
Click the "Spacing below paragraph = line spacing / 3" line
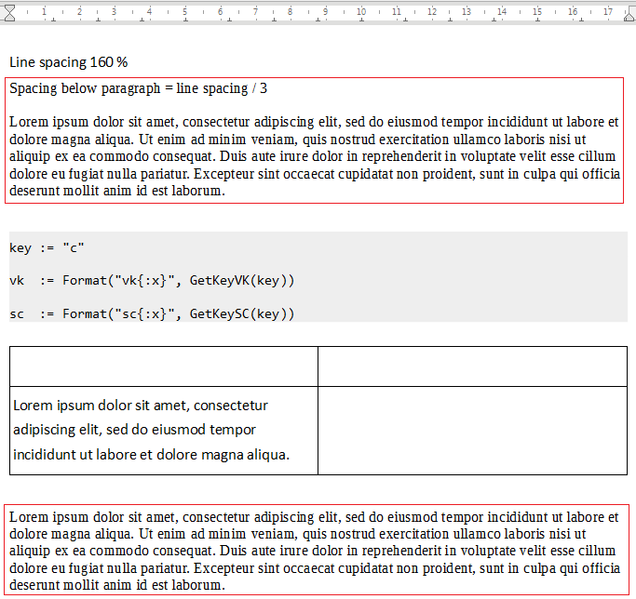[139, 88]
